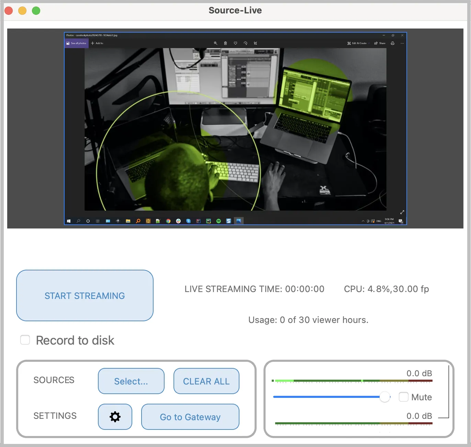Click CLEAR ALL to remove sources
This screenshot has width=471, height=447.
coord(206,381)
